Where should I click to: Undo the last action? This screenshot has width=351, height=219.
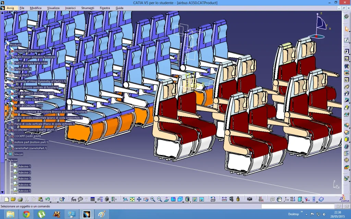(47, 199)
